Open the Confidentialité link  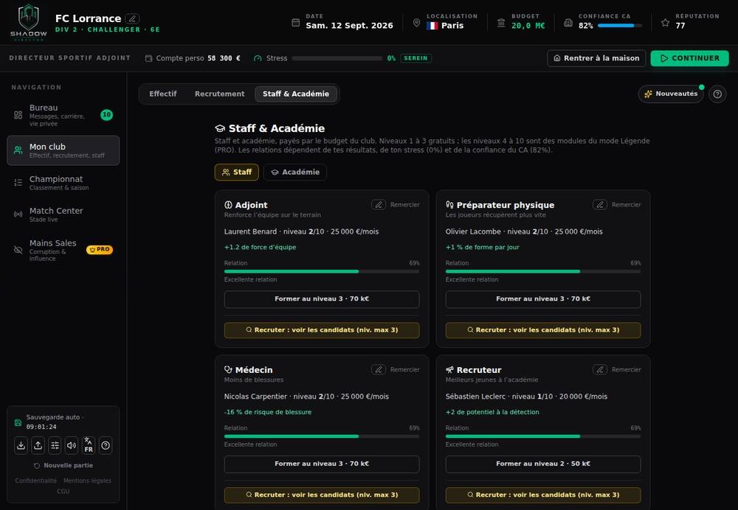pos(35,481)
